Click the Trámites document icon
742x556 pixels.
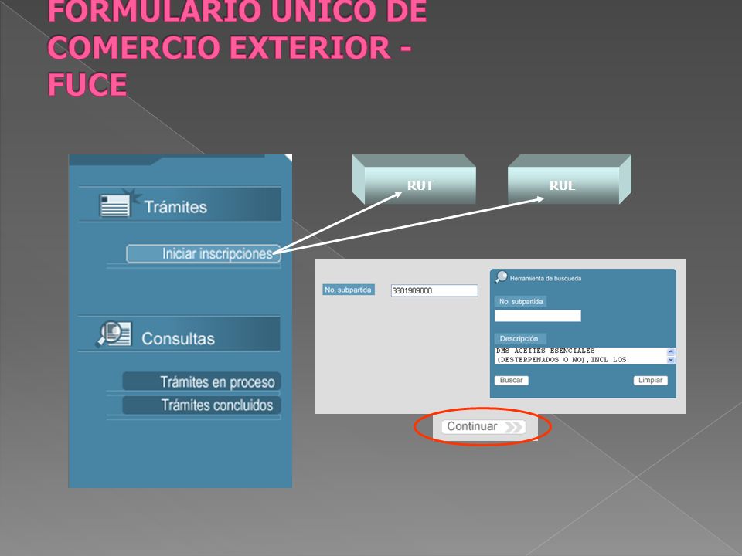pos(120,203)
